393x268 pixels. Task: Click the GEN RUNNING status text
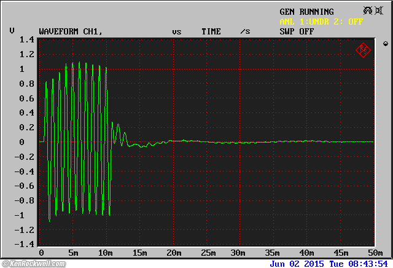coord(306,12)
